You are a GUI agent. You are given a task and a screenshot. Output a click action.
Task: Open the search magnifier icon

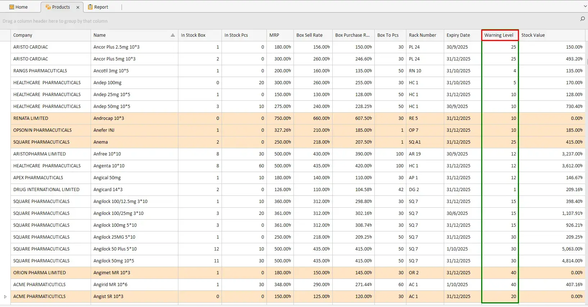tap(583, 19)
